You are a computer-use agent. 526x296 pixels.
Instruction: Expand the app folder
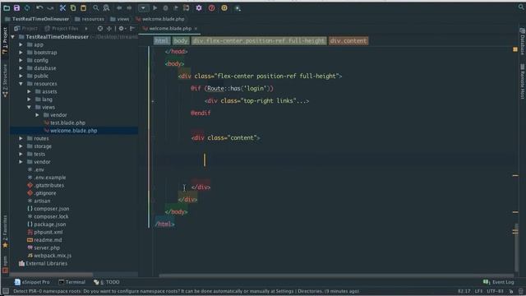pos(21,44)
